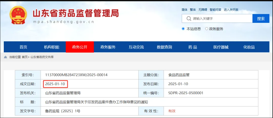Select the 本站信息 radio button
This screenshot has width=273, height=118.
(x=183, y=29)
